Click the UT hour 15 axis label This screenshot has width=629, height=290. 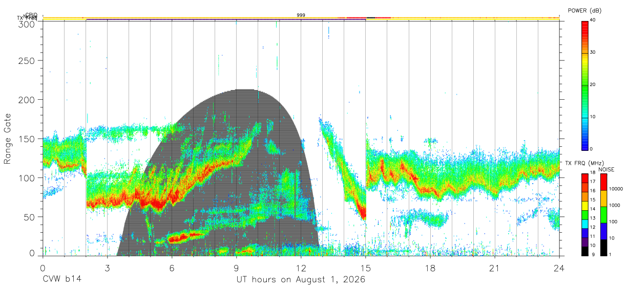(x=366, y=268)
